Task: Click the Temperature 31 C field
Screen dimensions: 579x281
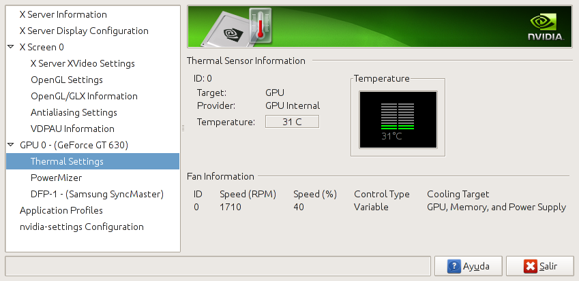Action: click(291, 122)
